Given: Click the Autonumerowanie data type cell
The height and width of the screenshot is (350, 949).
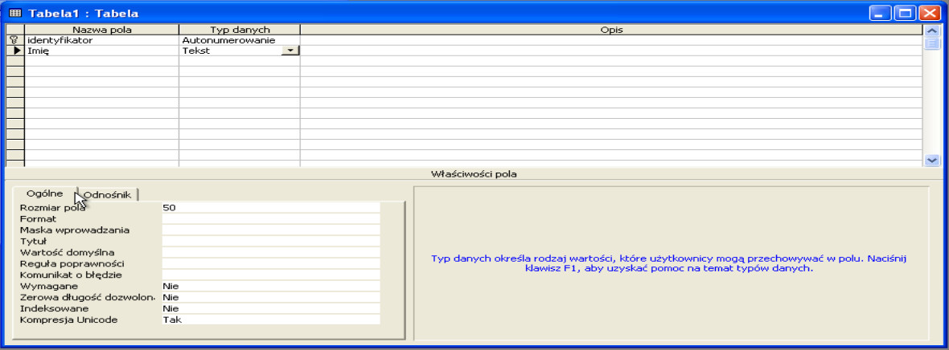Looking at the screenshot, I should (239, 40).
